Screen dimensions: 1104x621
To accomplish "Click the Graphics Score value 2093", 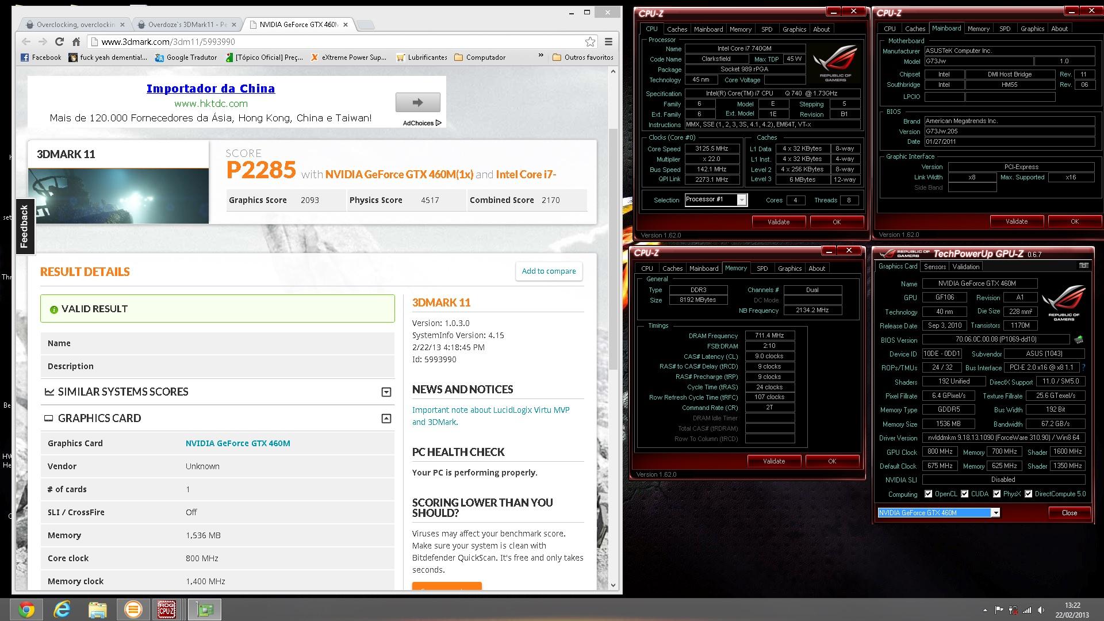I will click(310, 200).
